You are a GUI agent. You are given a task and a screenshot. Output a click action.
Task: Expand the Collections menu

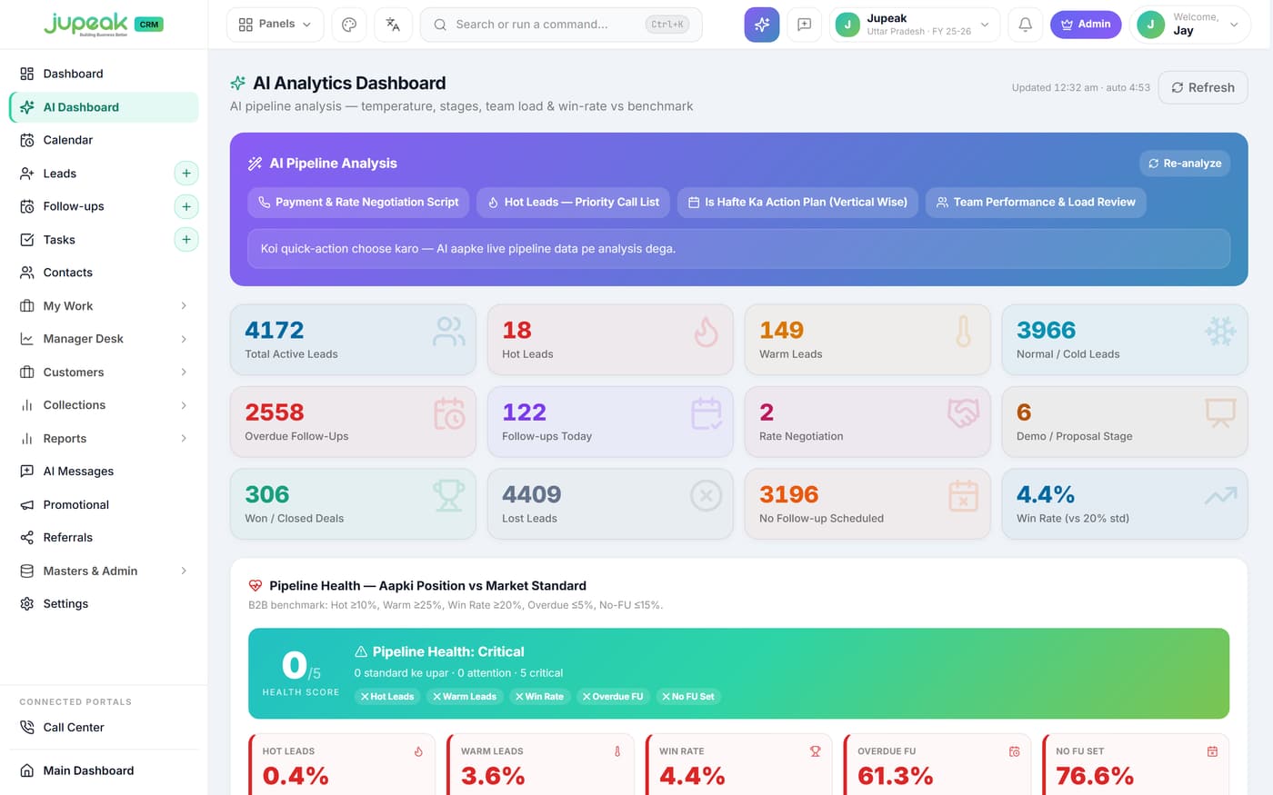[x=104, y=405]
